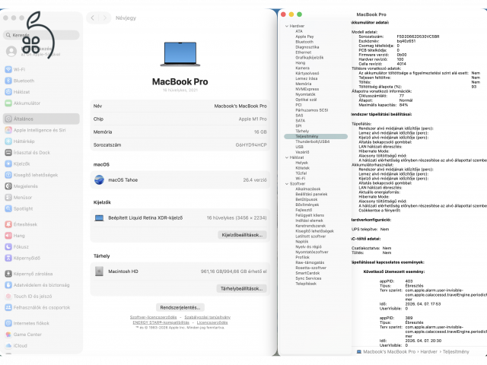
Task: Select Alkalmazások under Szoftver
Action: tap(308, 189)
